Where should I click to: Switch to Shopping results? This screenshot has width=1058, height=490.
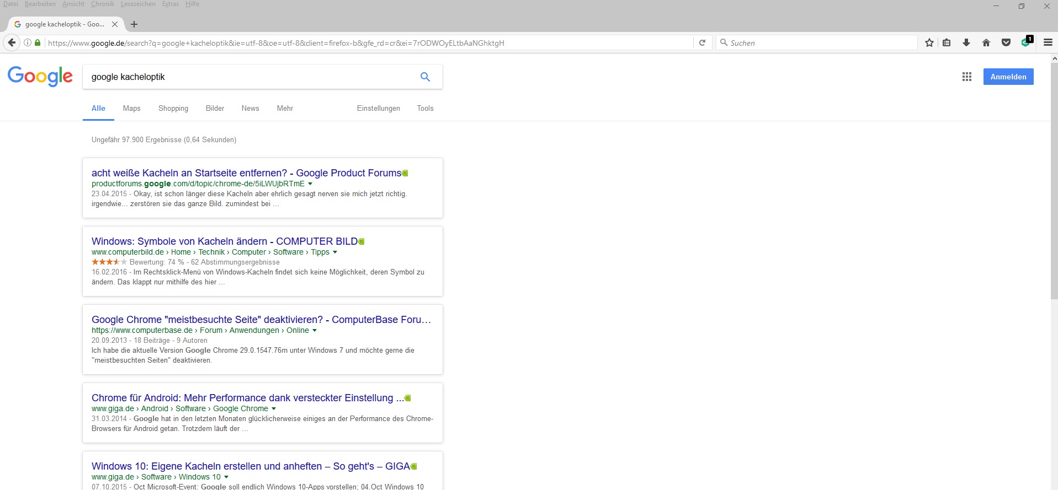coord(173,109)
